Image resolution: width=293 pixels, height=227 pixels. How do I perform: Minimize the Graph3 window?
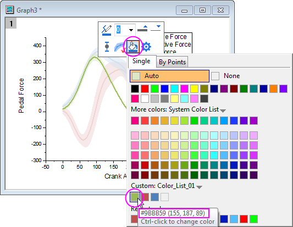tap(184, 10)
